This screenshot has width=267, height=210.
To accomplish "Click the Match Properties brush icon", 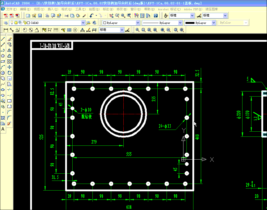I will [x=84, y=16].
